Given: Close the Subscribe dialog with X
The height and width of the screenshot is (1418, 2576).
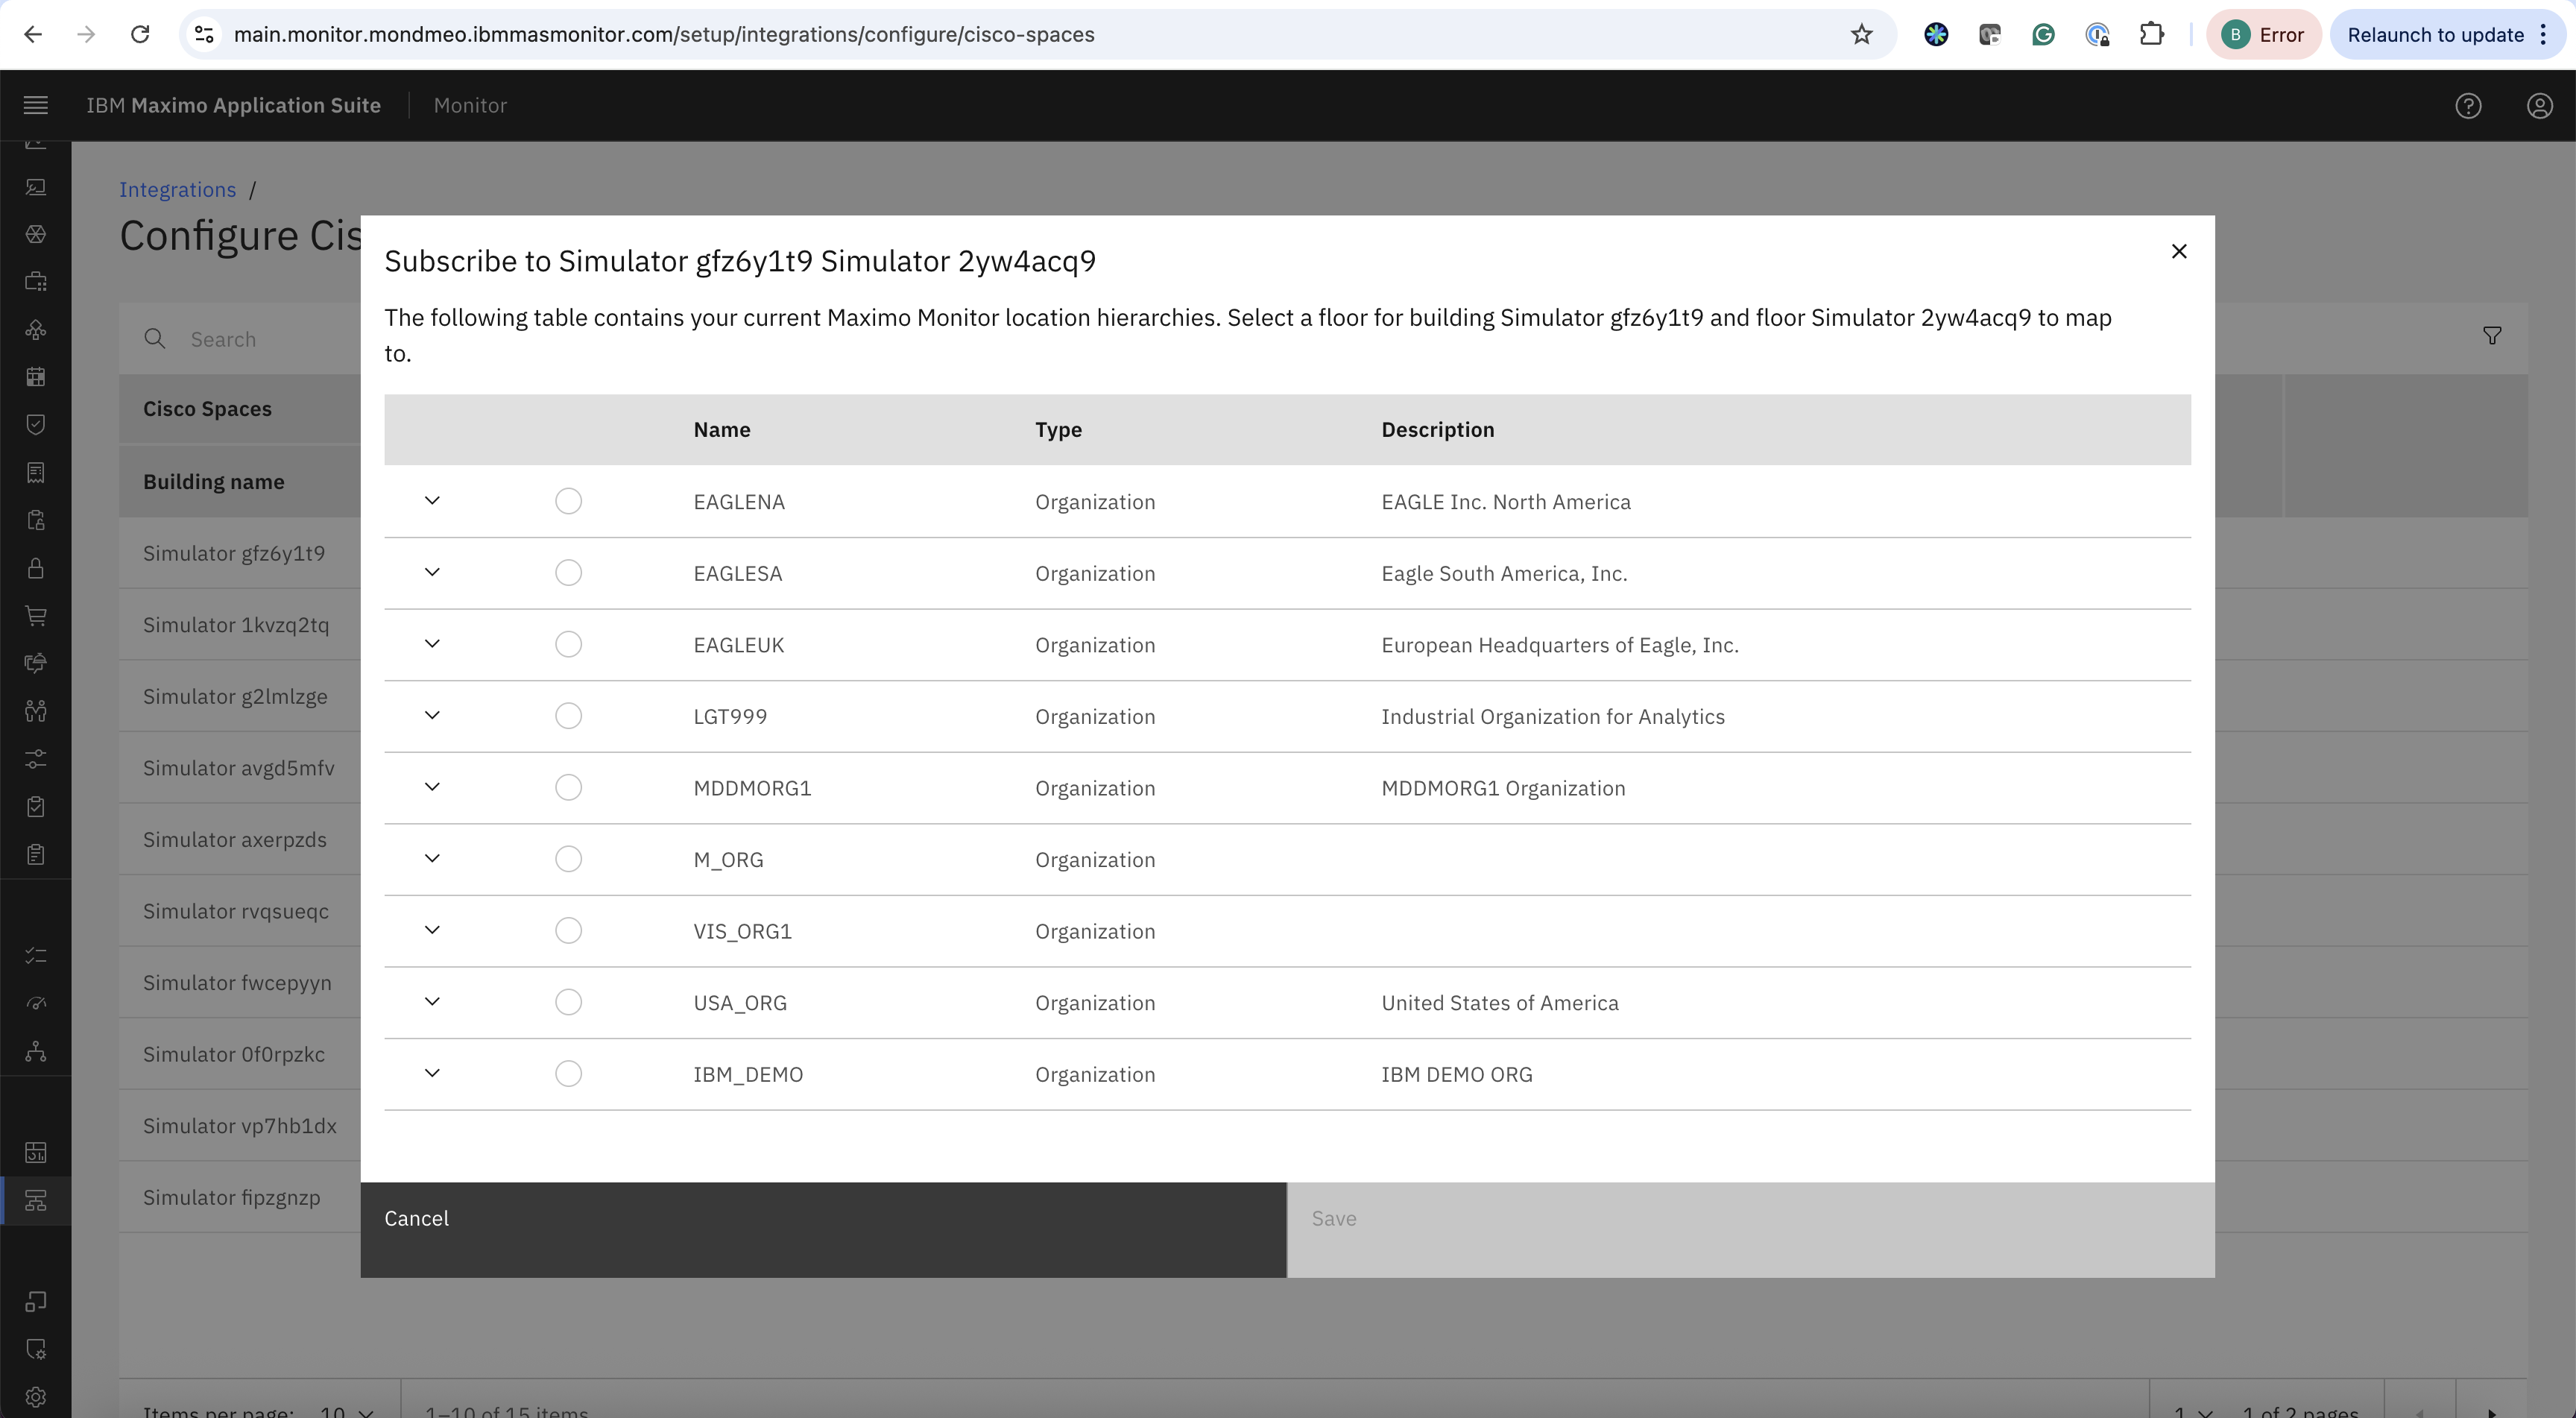Looking at the screenshot, I should point(2179,251).
